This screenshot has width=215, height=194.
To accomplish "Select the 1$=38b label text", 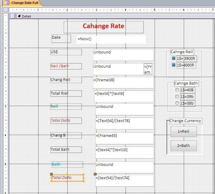I will pos(187,103).
